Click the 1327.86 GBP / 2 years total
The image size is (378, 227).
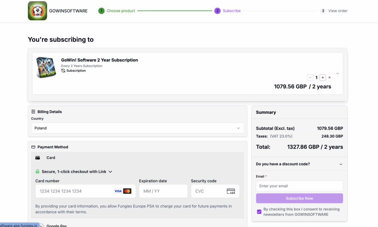pyautogui.click(x=315, y=147)
